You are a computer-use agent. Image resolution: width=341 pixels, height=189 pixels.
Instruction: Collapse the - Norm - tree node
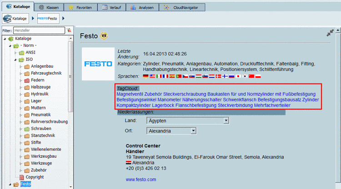tap(10, 46)
